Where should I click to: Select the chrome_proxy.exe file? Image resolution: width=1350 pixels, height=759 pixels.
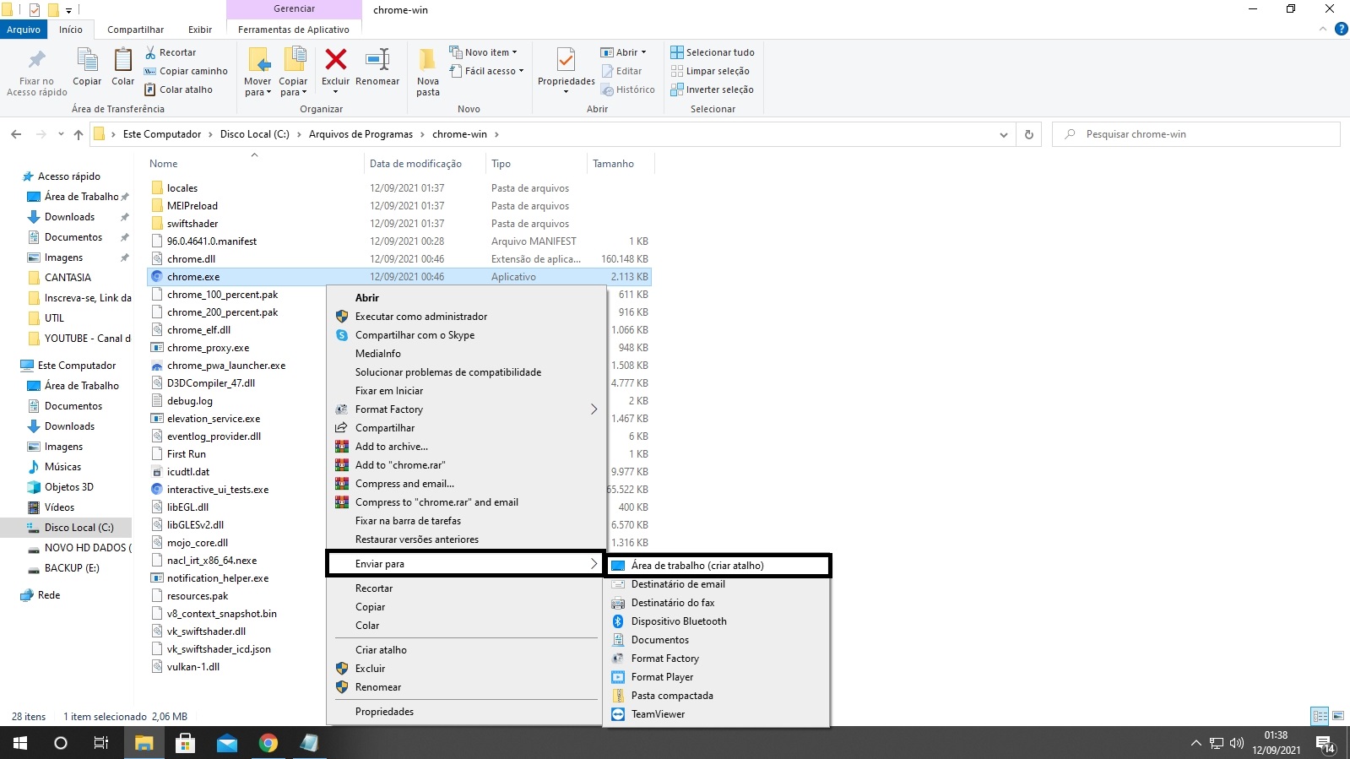click(x=208, y=348)
